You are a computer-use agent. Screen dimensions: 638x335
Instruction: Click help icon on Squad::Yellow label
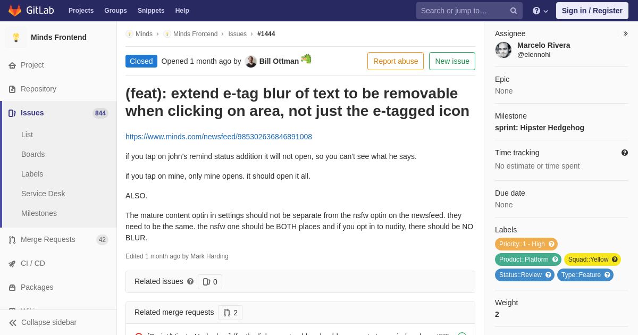pyautogui.click(x=615, y=259)
